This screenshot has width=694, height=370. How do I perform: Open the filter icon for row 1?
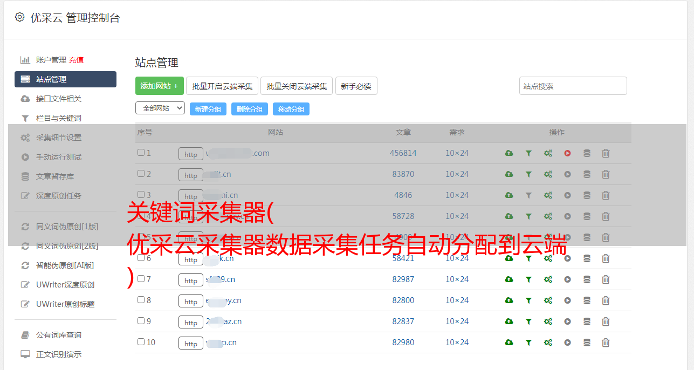528,153
